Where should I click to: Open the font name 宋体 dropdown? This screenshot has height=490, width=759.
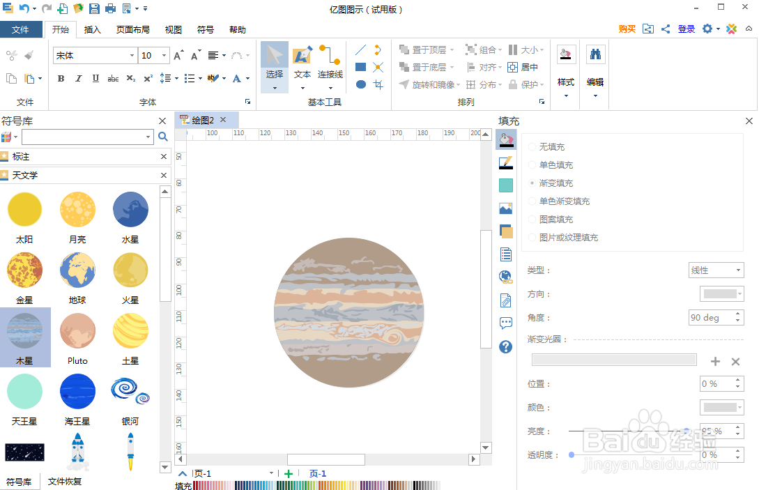[x=132, y=56]
